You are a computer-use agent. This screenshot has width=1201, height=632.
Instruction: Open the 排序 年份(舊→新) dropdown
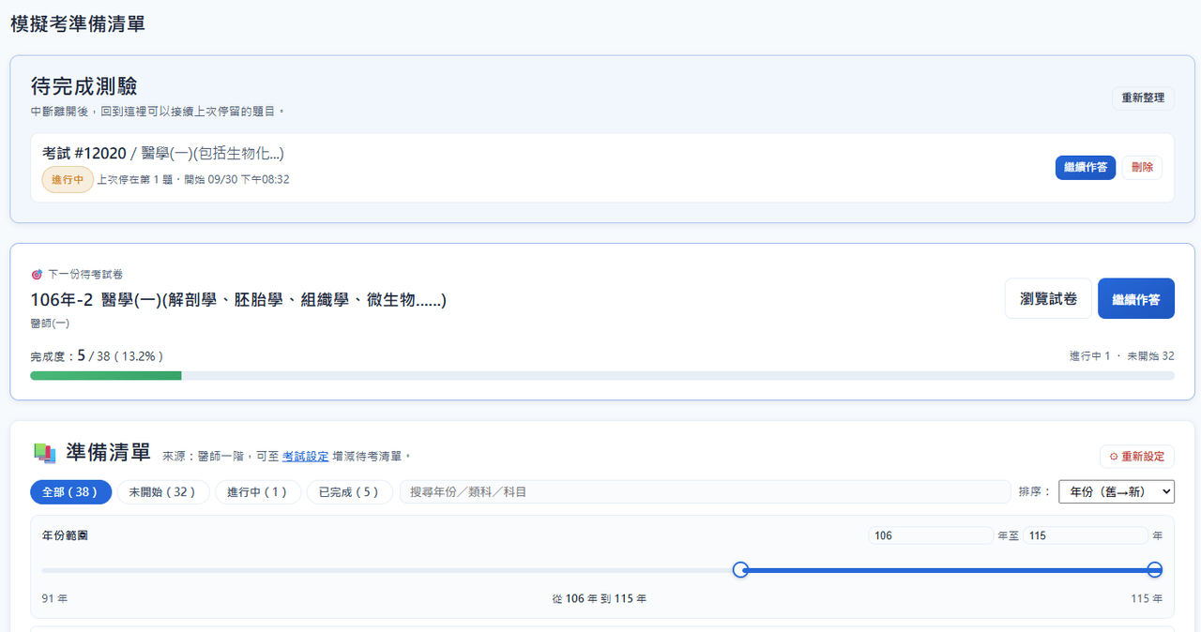(1117, 491)
